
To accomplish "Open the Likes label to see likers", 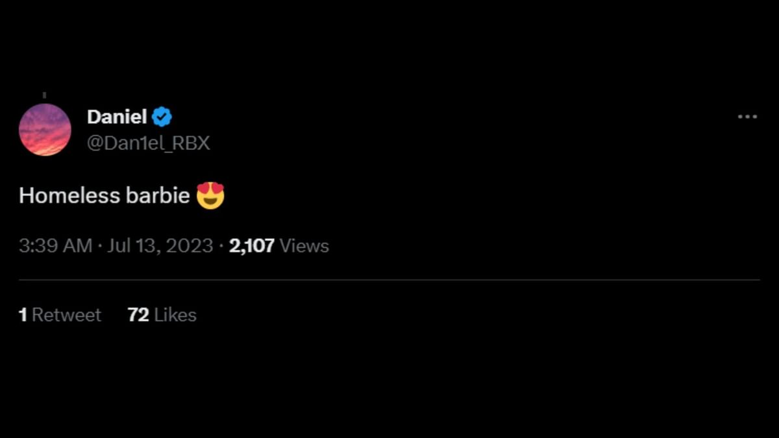I will tap(175, 315).
